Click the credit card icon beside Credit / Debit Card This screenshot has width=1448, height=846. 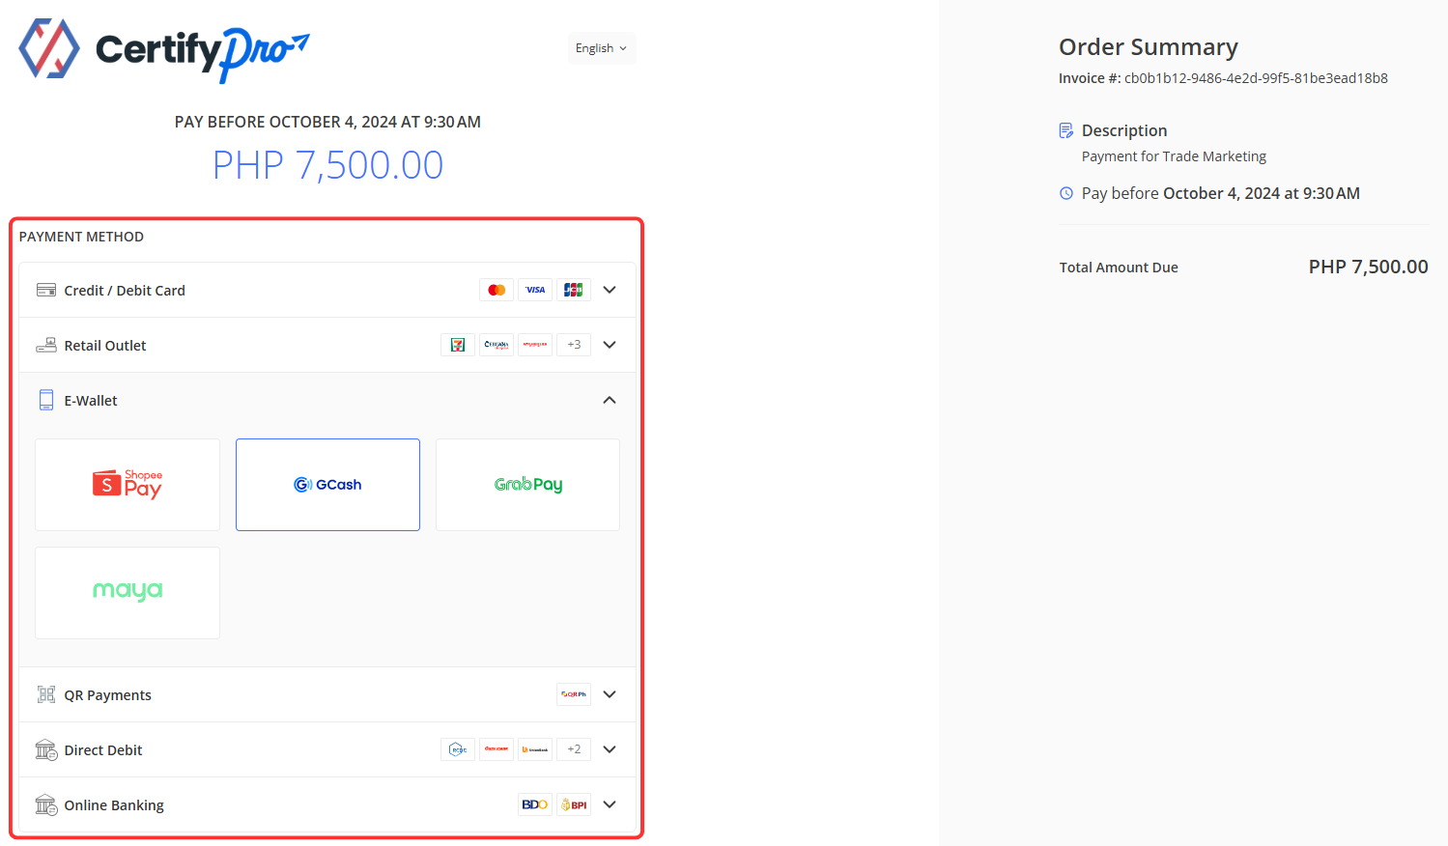point(46,290)
